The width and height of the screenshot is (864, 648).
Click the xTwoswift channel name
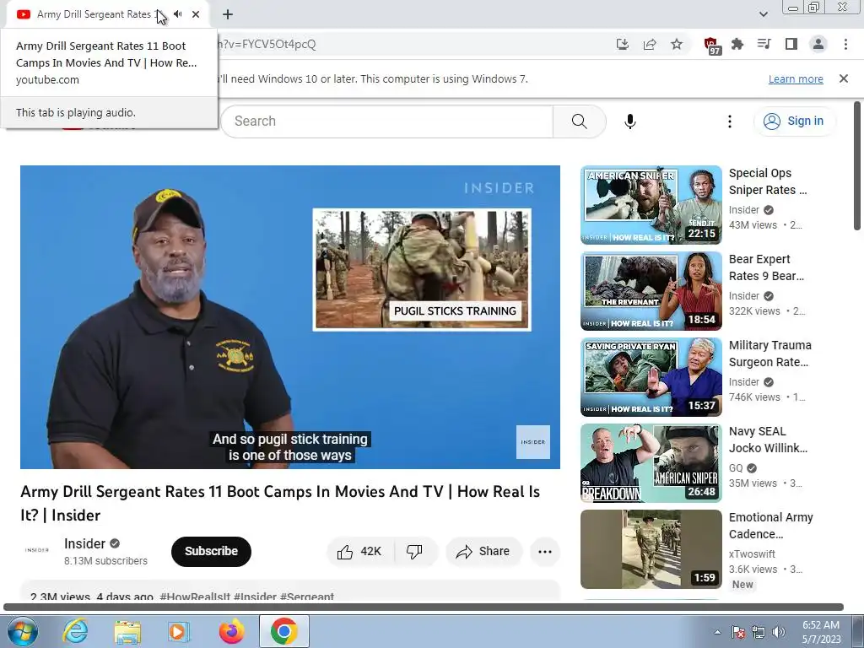click(752, 553)
